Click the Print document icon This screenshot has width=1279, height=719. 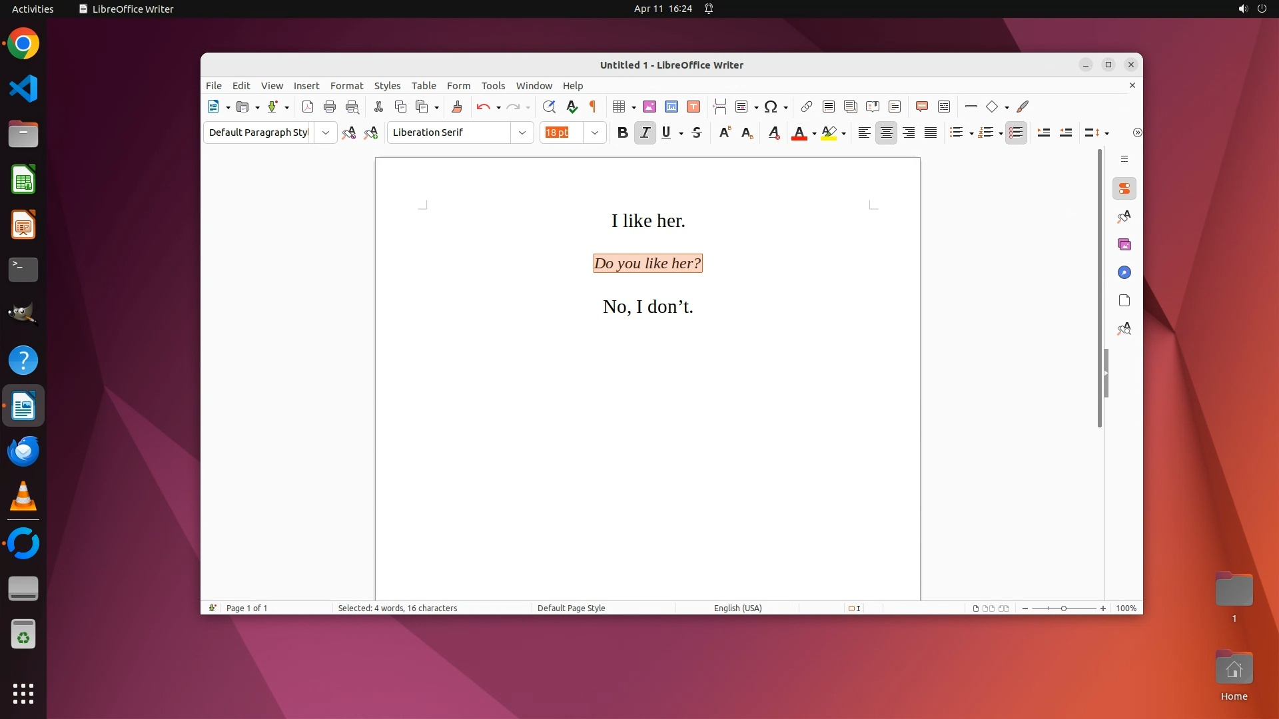[x=330, y=107]
